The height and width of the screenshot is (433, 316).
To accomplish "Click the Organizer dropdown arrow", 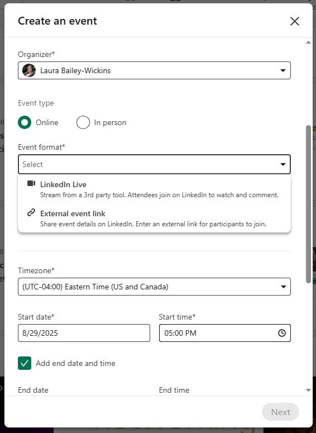I will pyautogui.click(x=283, y=71).
